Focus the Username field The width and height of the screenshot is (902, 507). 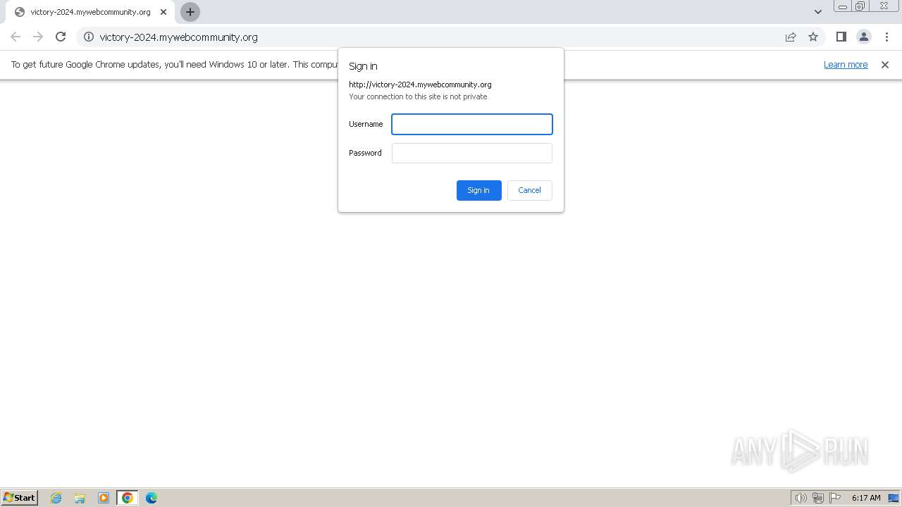pos(472,124)
